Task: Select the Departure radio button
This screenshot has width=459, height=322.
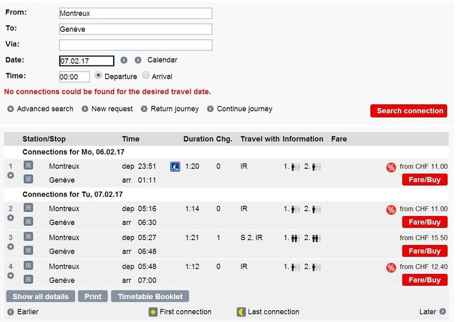Action: pyautogui.click(x=99, y=75)
